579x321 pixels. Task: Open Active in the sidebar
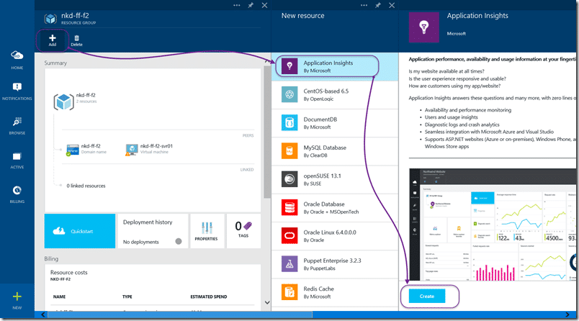[x=17, y=160]
